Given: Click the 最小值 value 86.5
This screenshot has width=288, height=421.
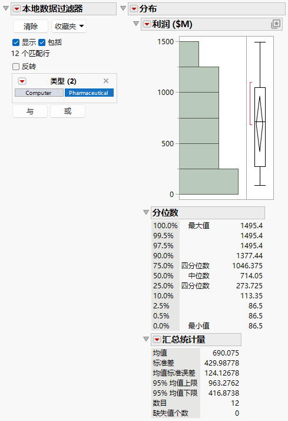Looking at the screenshot, I should (255, 326).
